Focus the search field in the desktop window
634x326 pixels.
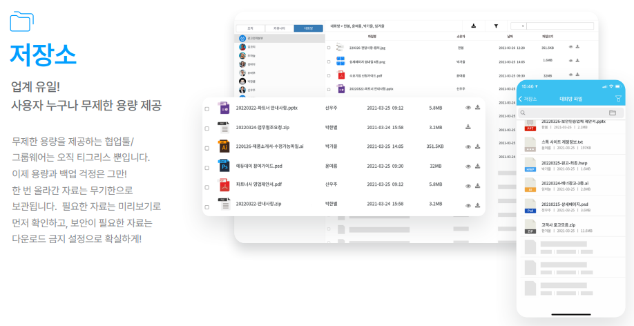click(x=560, y=26)
